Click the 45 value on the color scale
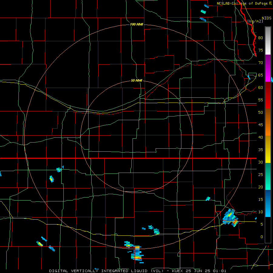Screen dimensions: 273x273 coord(261,125)
